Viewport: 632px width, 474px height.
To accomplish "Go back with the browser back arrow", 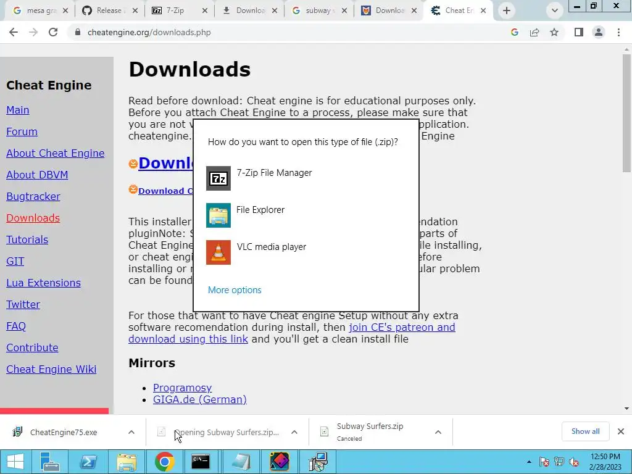I will coord(14,32).
